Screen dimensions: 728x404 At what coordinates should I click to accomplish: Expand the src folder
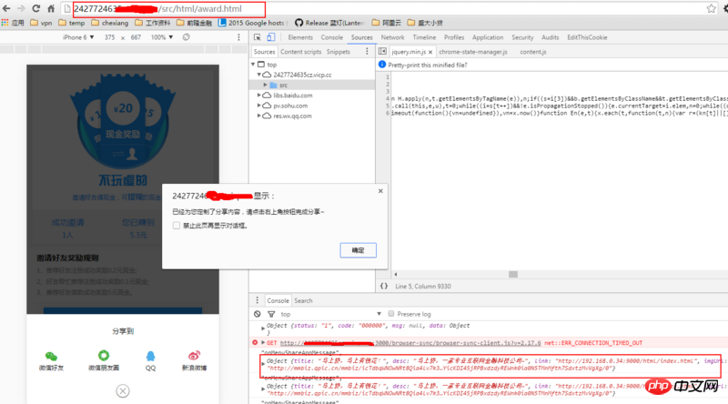tap(265, 85)
